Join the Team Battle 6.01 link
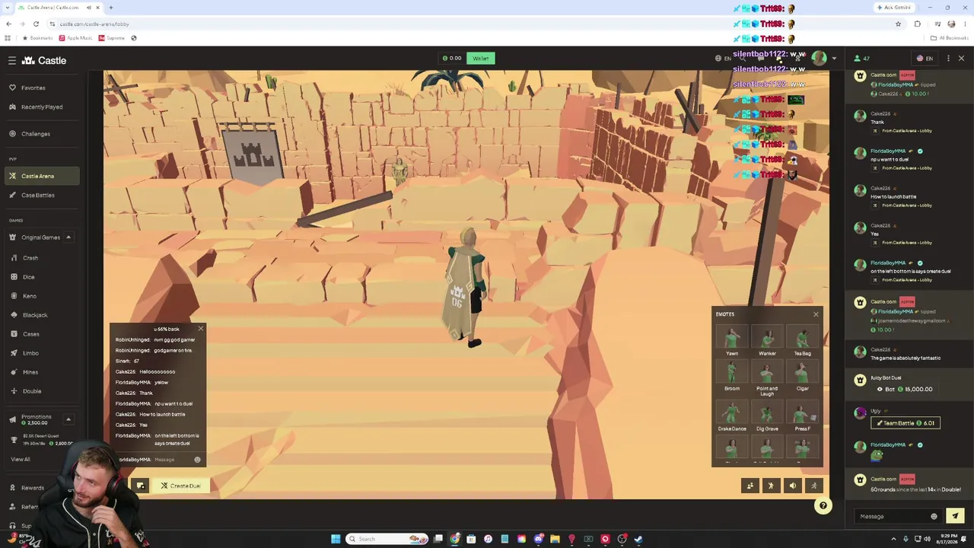 click(x=906, y=423)
